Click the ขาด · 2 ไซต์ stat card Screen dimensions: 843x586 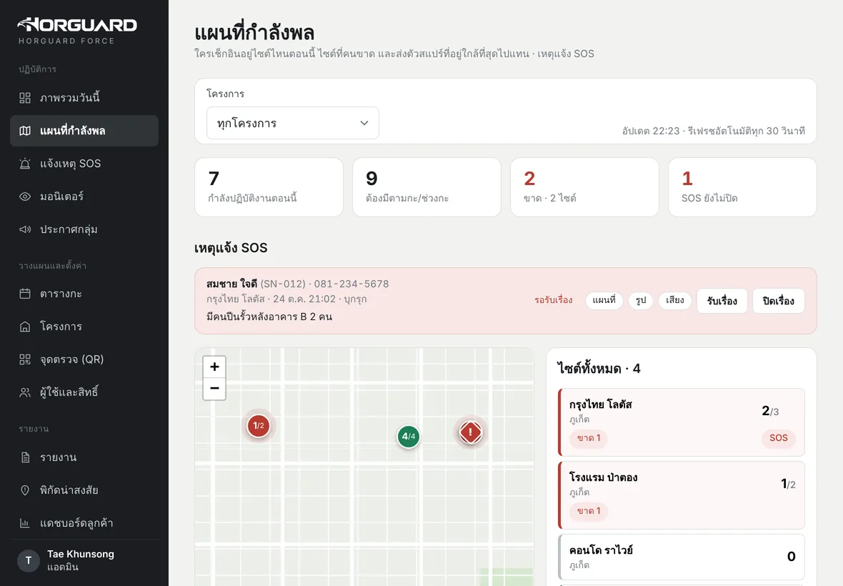(584, 187)
